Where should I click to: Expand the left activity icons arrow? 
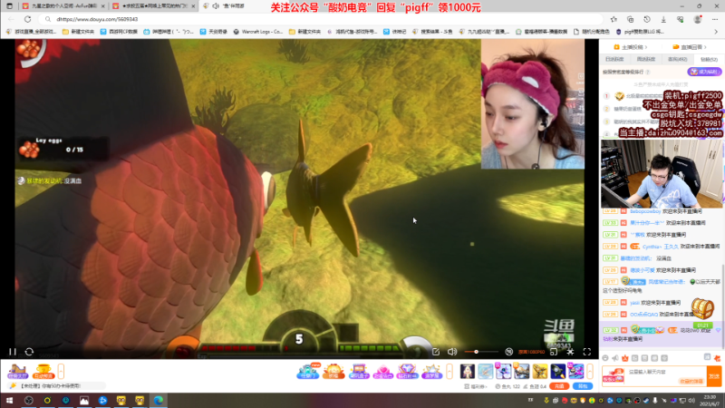pos(61,371)
